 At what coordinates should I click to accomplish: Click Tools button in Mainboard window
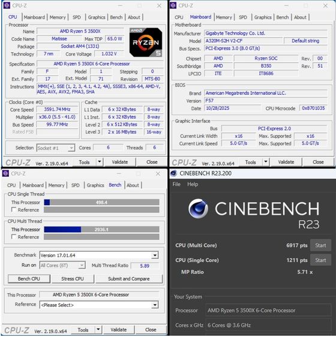pyautogui.click(x=250, y=162)
